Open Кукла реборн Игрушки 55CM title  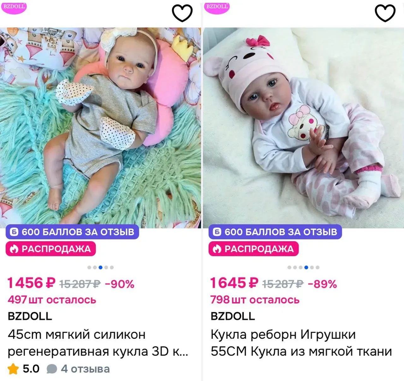301,343
